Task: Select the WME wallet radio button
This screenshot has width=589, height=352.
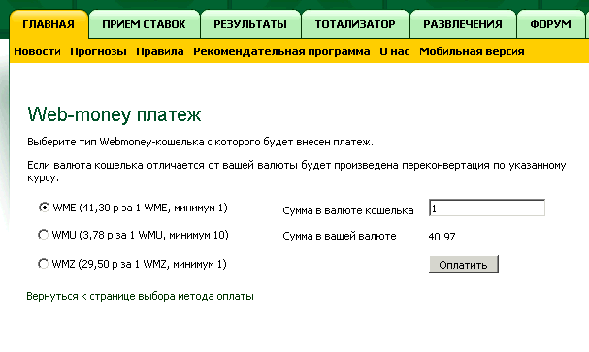Action: coord(44,208)
